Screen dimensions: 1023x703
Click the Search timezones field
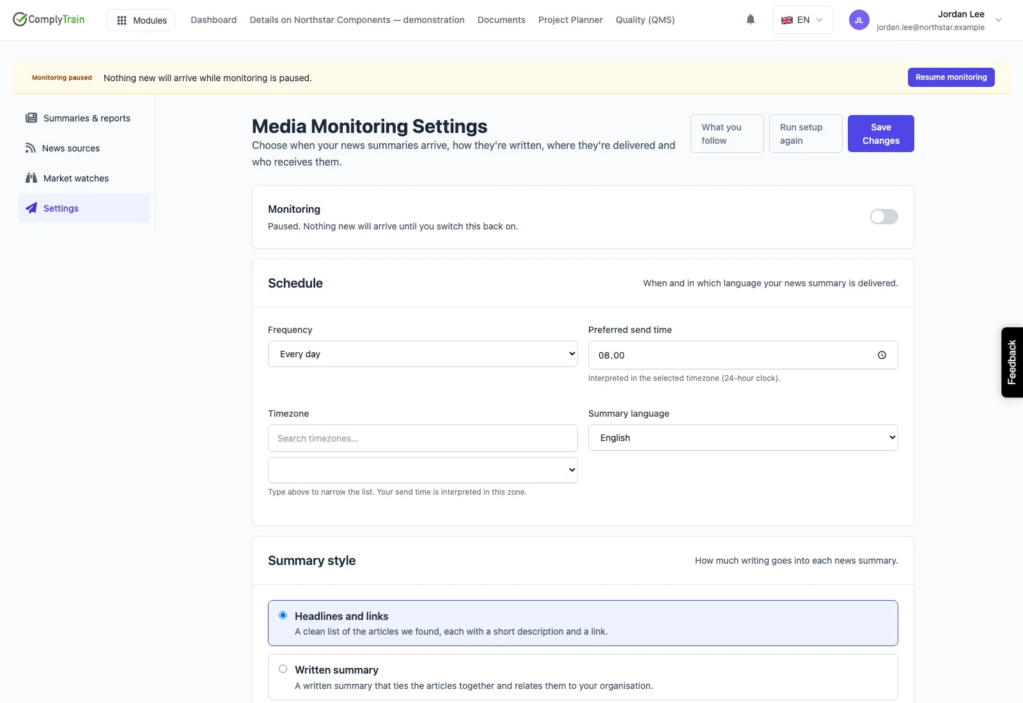[x=423, y=438]
